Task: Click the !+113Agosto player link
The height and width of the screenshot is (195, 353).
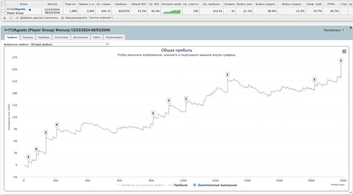Action: [16, 9]
